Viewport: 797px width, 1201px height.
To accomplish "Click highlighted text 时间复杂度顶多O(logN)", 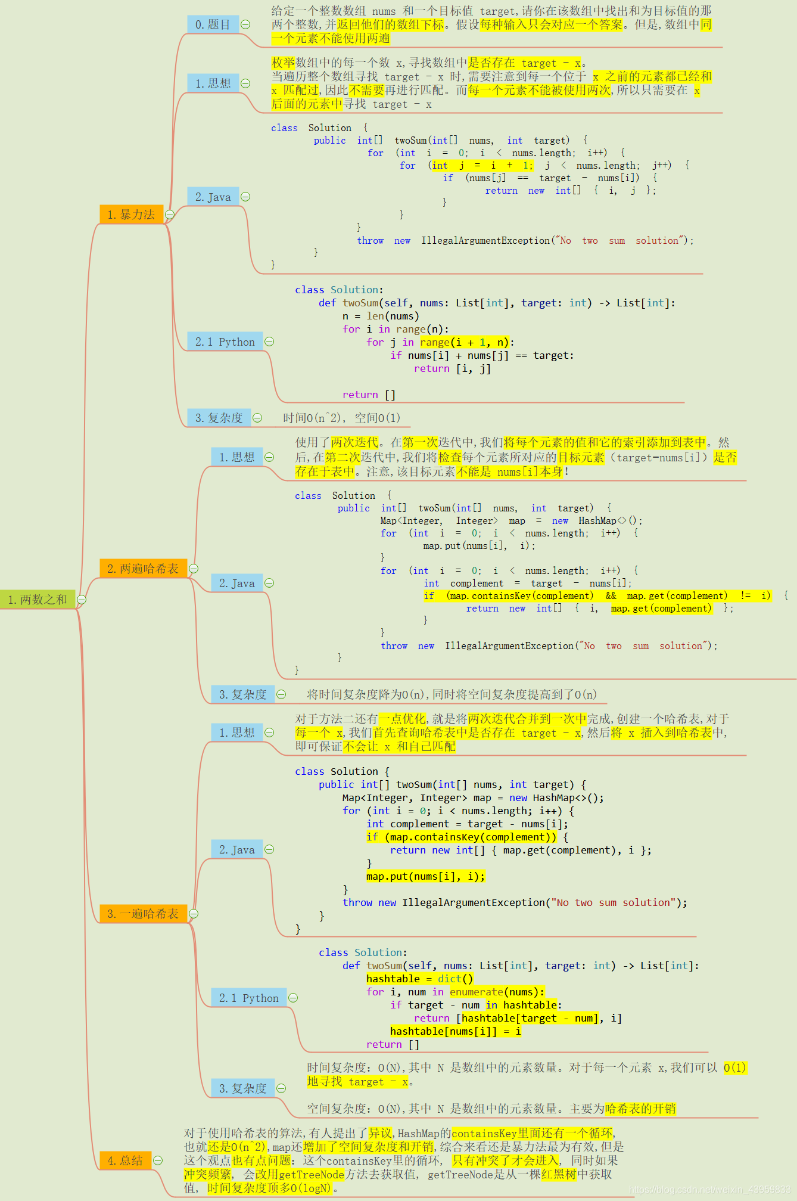I will tap(269, 1188).
